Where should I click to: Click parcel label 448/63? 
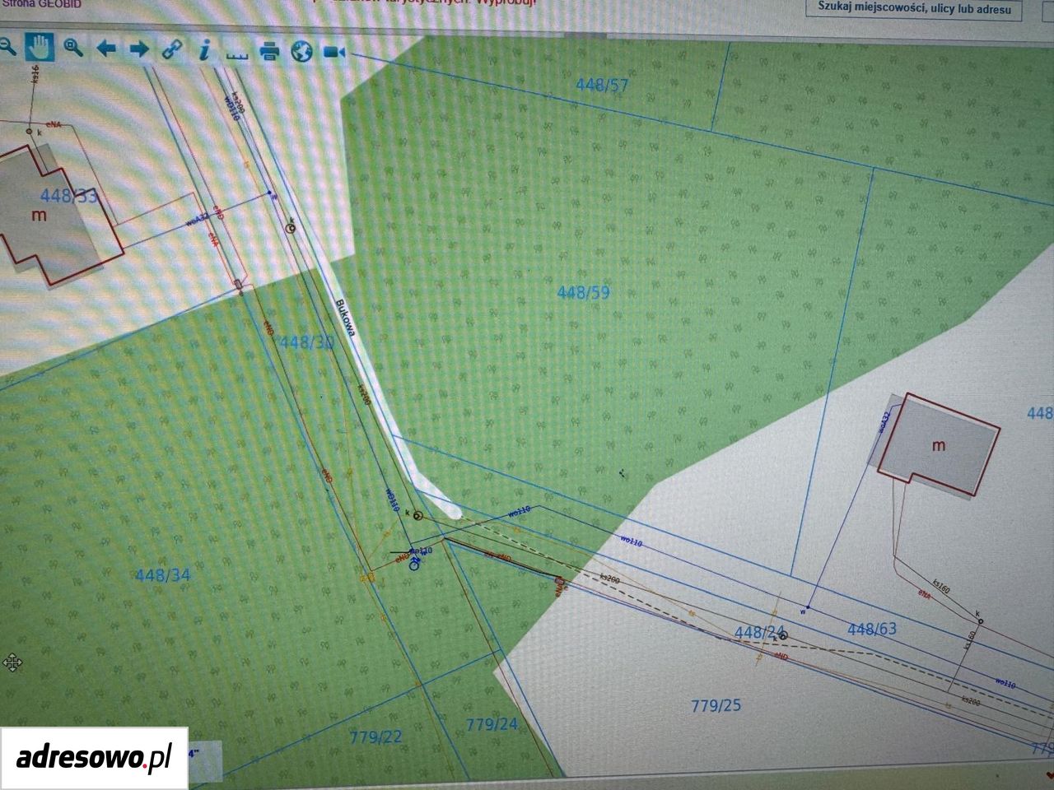pos(871,630)
